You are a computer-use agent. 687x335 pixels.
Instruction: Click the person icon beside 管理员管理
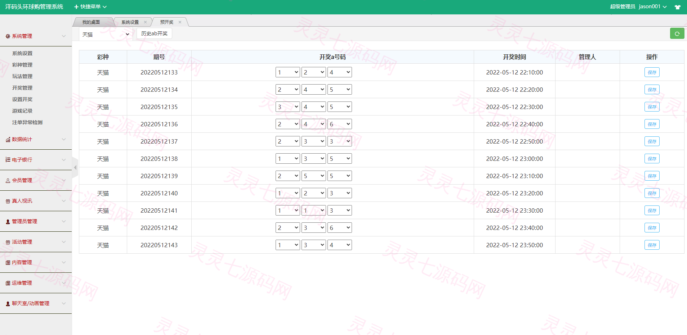pyautogui.click(x=8, y=222)
